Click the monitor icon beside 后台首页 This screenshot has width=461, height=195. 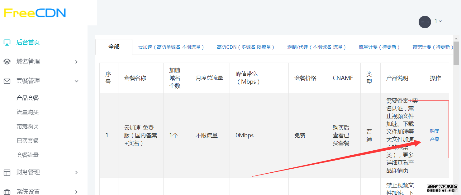(x=7, y=42)
